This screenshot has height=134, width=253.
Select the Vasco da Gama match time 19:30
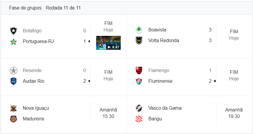click(234, 117)
